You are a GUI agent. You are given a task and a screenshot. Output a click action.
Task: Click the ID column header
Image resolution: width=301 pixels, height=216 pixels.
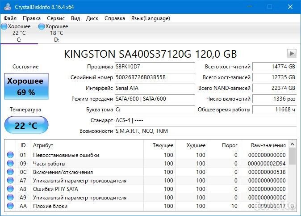[23, 145]
